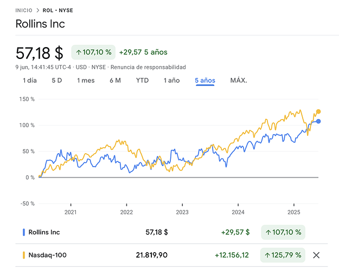Click the 0 % y-axis label

coord(30,177)
